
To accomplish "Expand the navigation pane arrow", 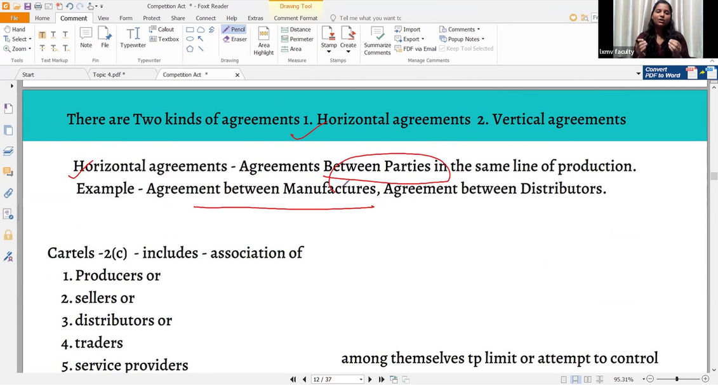I will click(x=12, y=86).
